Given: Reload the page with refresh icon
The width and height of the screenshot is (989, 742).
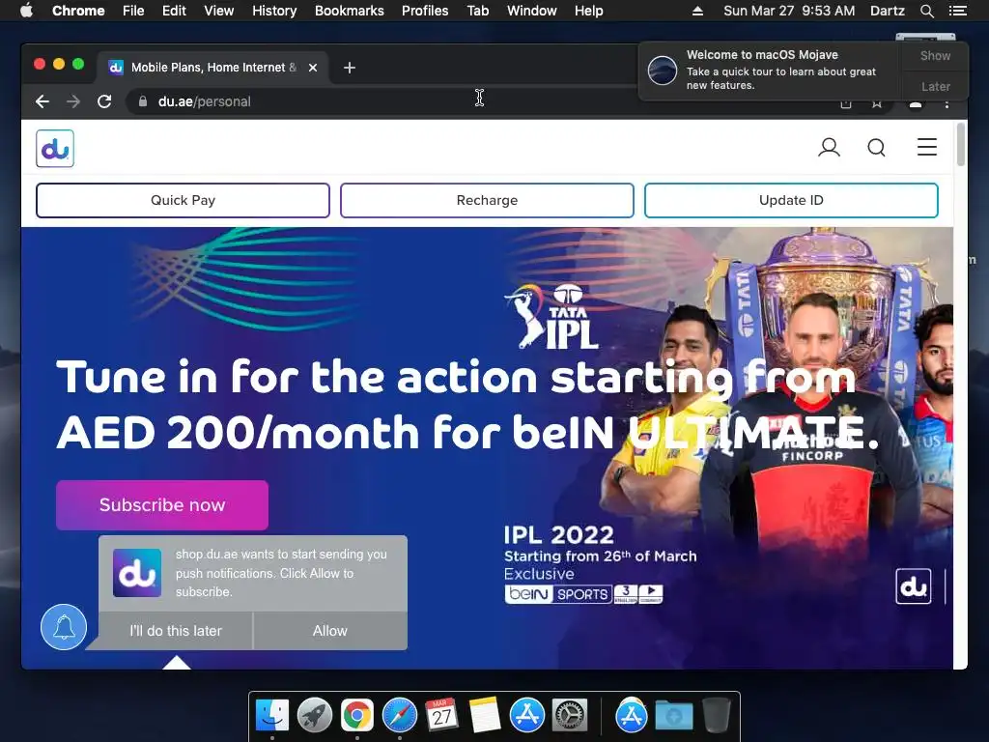Looking at the screenshot, I should click(x=104, y=101).
